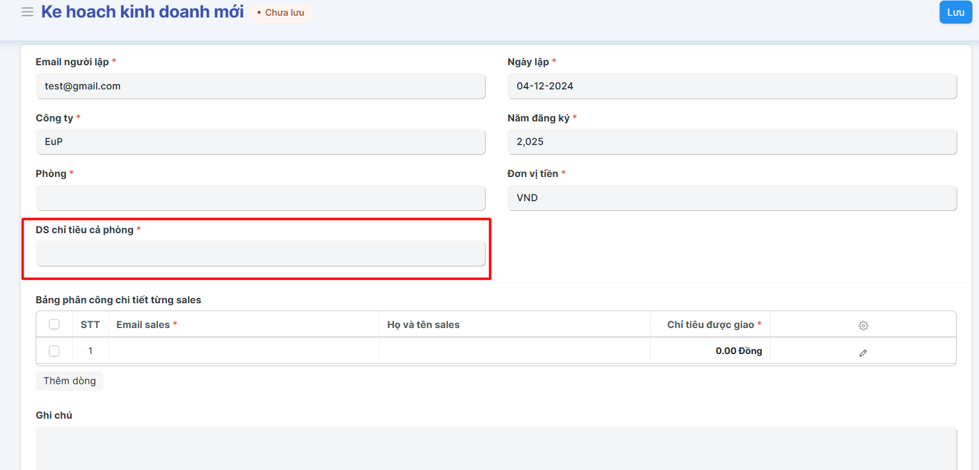Screen dimensions: 979x470
Task: Click Họ và tên sales cell in row 1
Action: tap(514, 351)
